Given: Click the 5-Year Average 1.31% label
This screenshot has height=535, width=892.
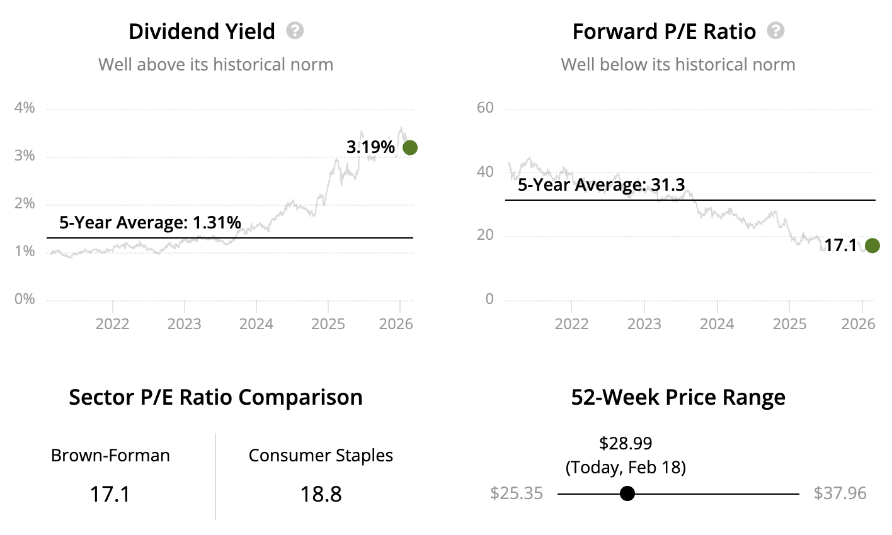Looking at the screenshot, I should click(x=150, y=222).
